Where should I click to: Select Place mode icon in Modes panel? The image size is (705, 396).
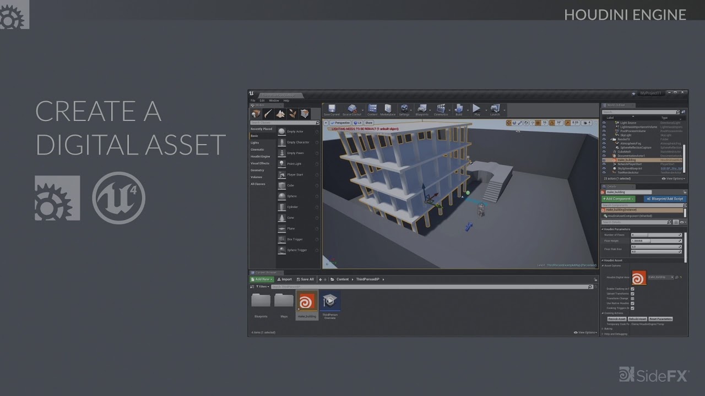[256, 114]
